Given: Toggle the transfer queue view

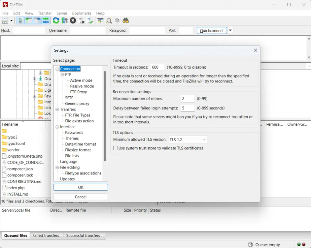Looking at the screenshot, I should (x=46, y=20).
